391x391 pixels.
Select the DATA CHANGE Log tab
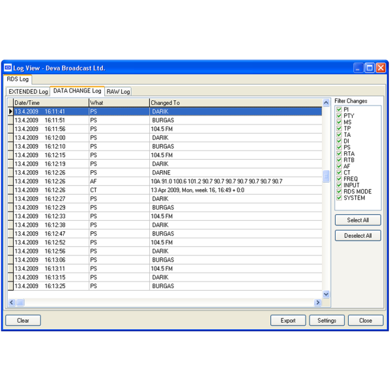[x=77, y=91]
